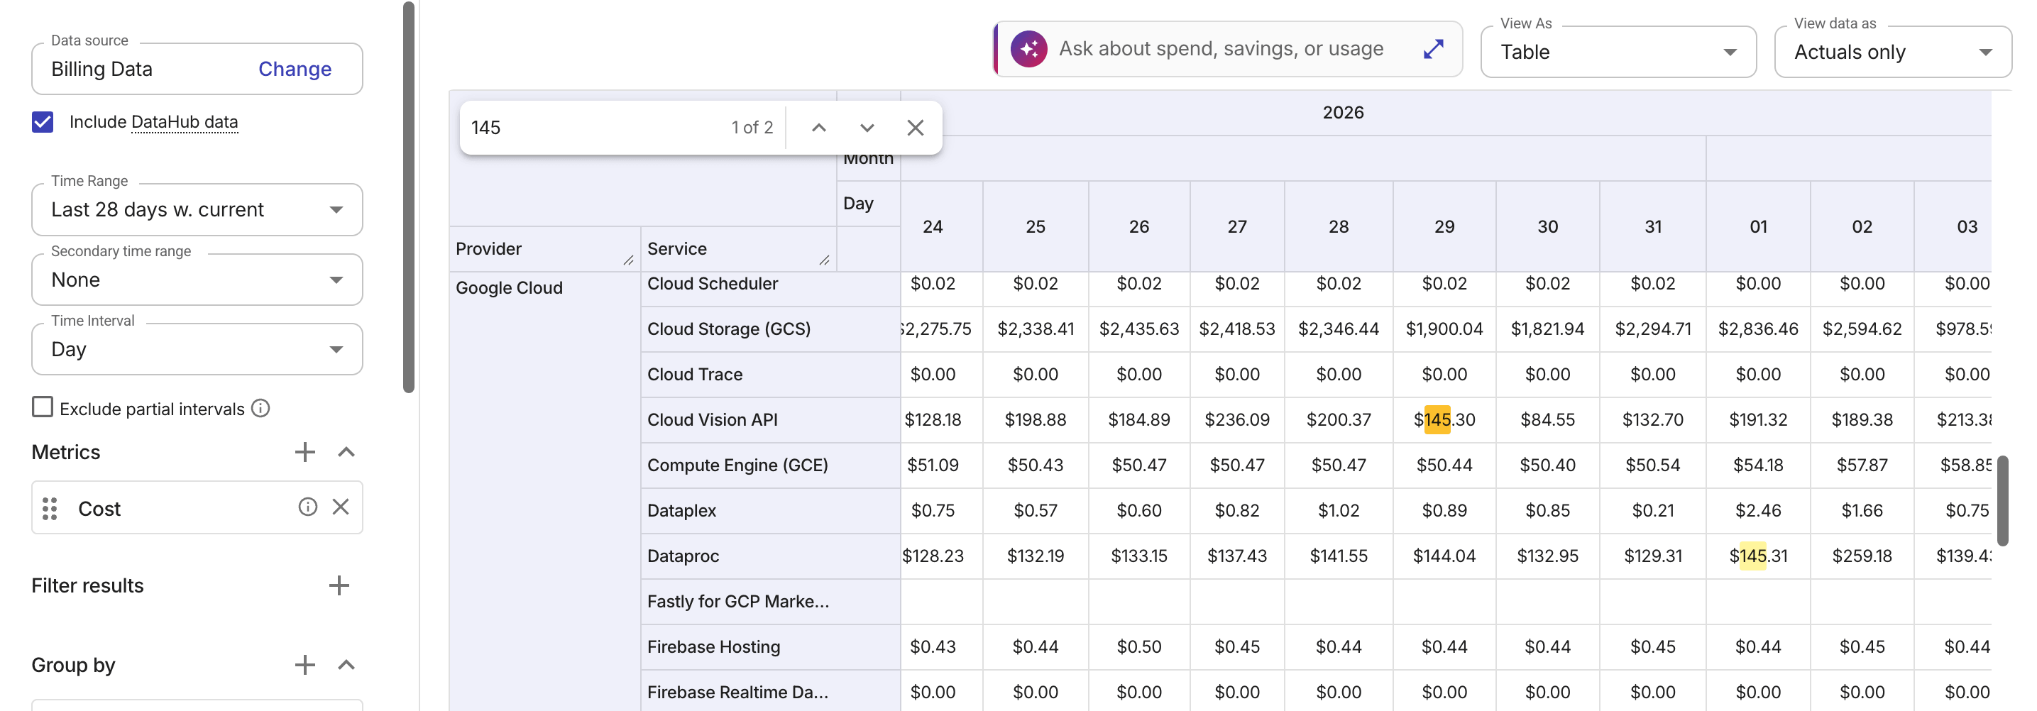Click highlighted $145.30 Cloud Vision API cell
The height and width of the screenshot is (711, 2037).
pos(1444,420)
